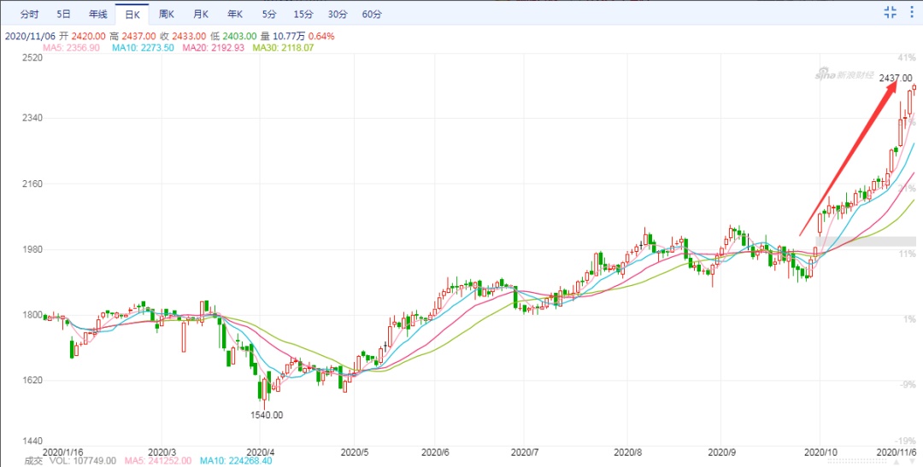Show the 5分 five-minute chart

(269, 15)
